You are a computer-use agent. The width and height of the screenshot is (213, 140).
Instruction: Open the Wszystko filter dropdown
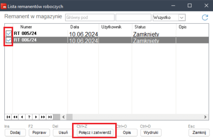tap(182, 17)
